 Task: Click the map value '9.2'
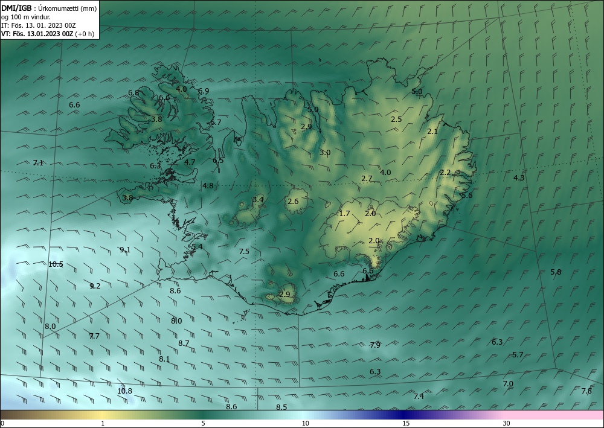[x=95, y=286]
